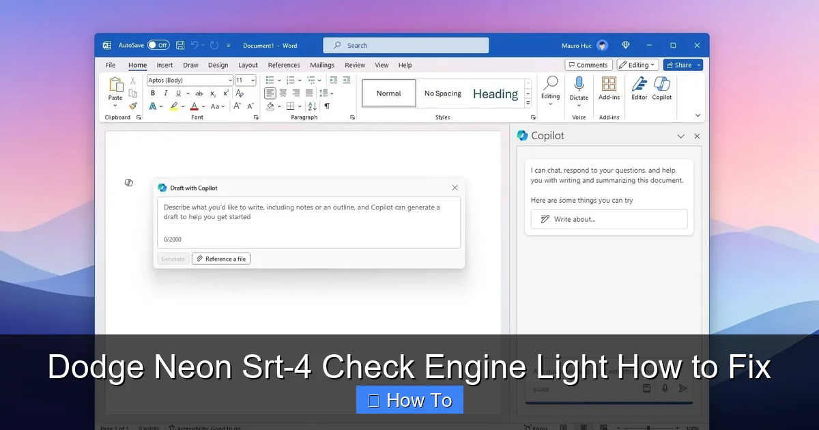
Task: Switch to the Insert ribbon tab
Action: pos(164,65)
